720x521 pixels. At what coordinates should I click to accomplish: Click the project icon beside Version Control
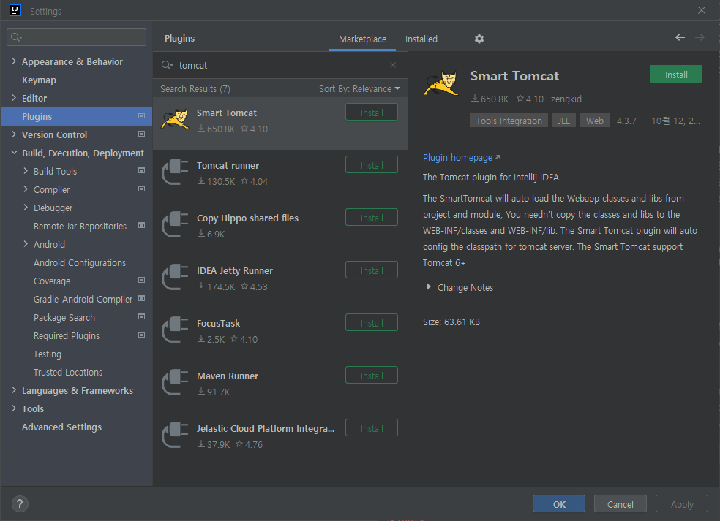click(141, 134)
